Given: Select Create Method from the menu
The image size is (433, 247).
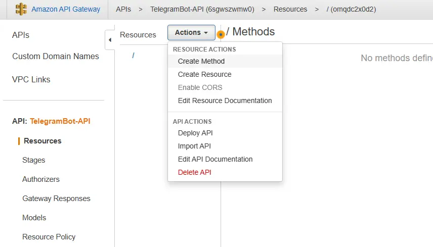Looking at the screenshot, I should coord(201,61).
